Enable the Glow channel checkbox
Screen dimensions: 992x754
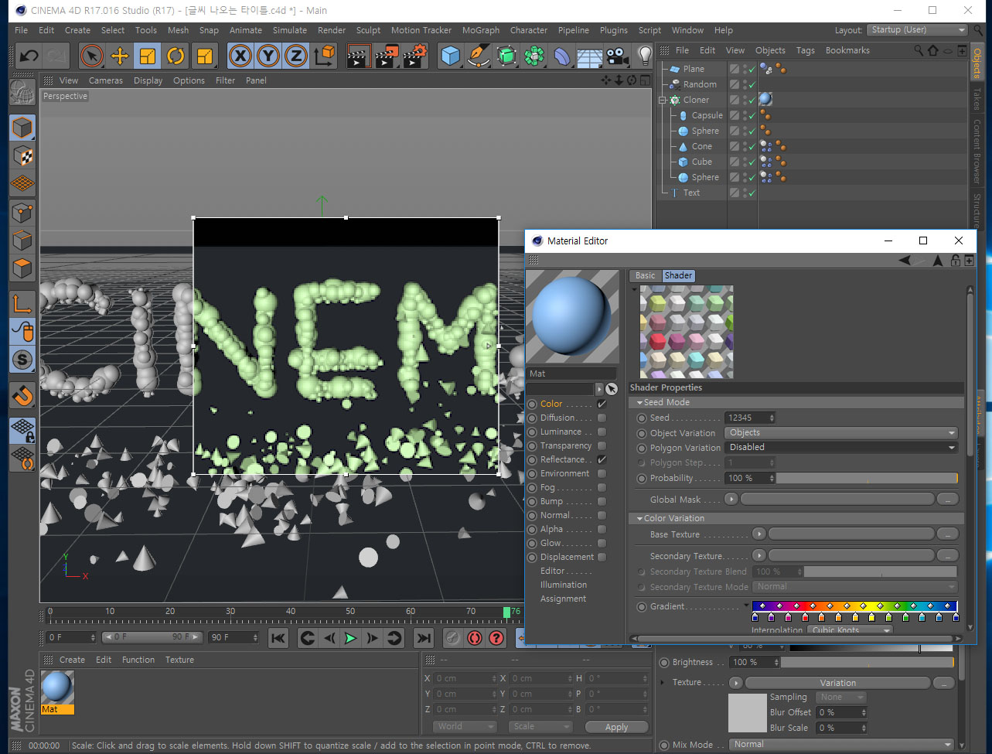pos(602,543)
